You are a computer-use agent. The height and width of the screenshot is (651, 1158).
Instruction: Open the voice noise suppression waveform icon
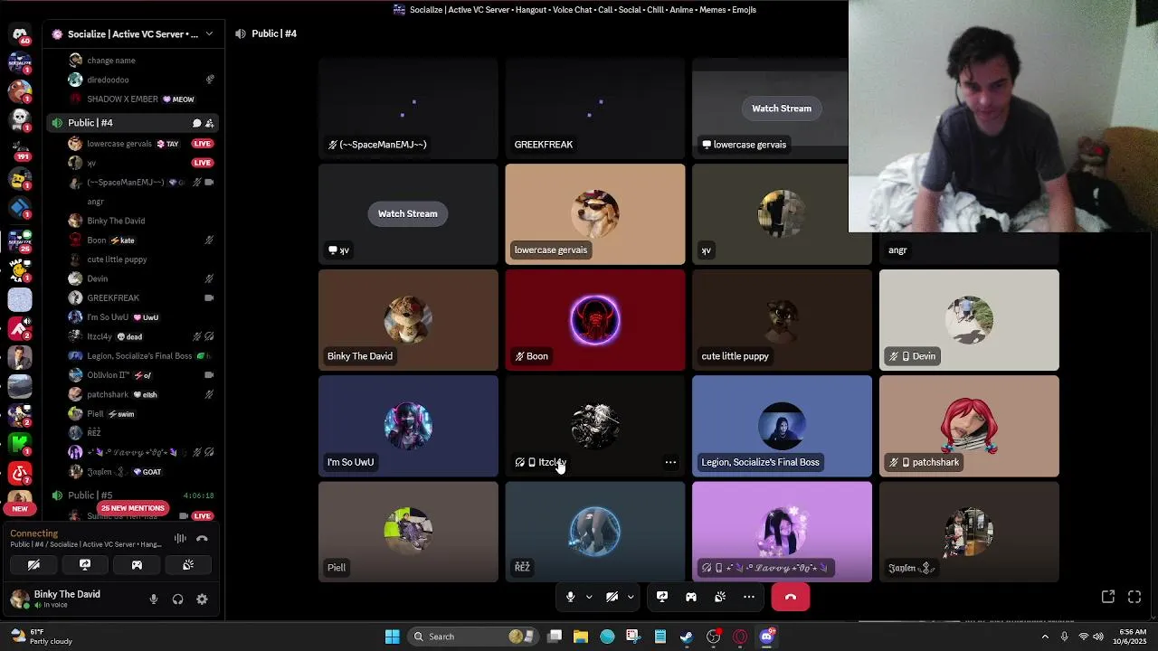coord(180,539)
